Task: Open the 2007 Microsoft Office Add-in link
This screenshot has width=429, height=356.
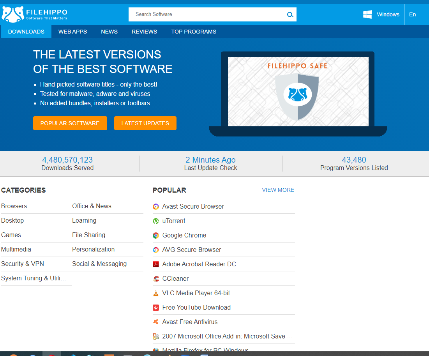Action: point(228,336)
